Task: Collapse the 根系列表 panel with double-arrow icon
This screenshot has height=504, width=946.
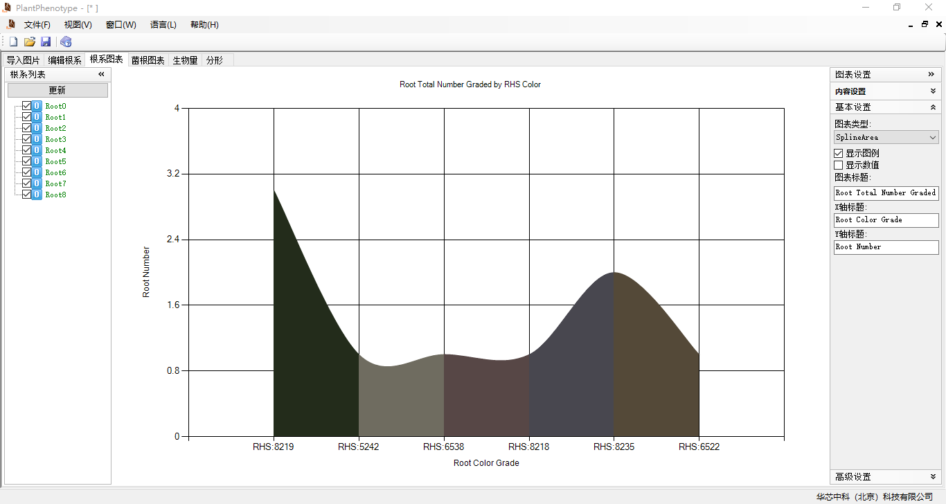Action: [x=101, y=74]
